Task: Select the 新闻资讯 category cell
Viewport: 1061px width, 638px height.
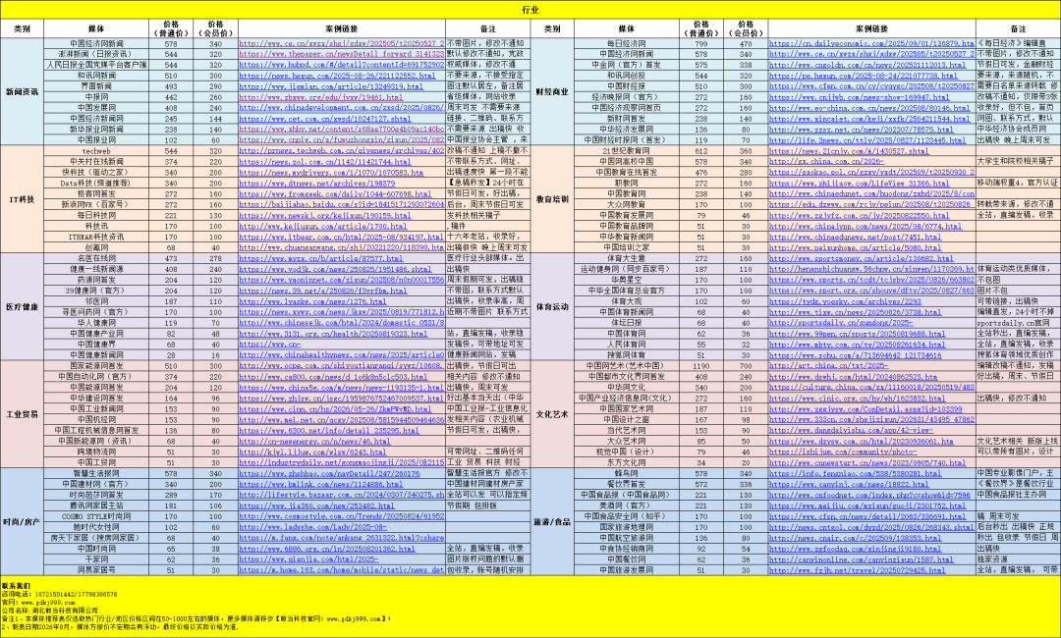Action: click(x=23, y=91)
